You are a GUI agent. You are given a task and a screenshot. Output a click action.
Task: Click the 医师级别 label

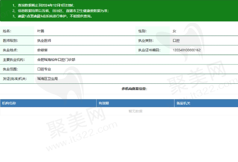[10, 41]
